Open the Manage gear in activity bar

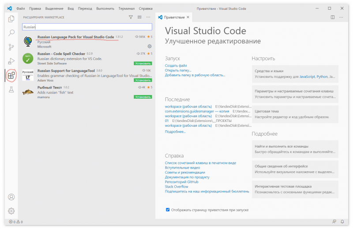click(11, 211)
